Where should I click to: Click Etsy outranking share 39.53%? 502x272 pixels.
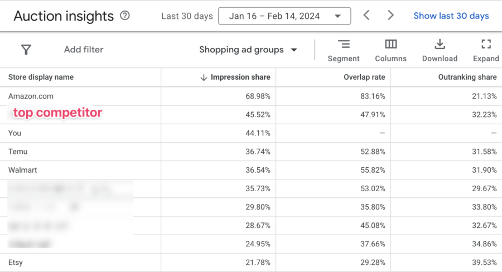(x=484, y=263)
